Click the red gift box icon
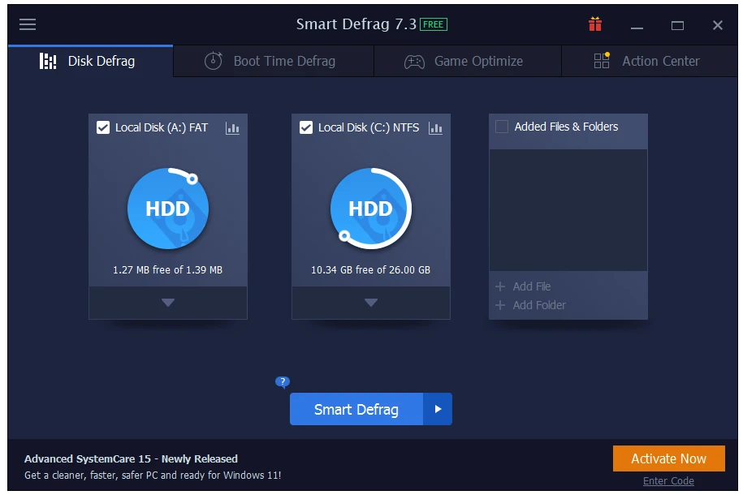Screen dimensions: 743x495 595,24
